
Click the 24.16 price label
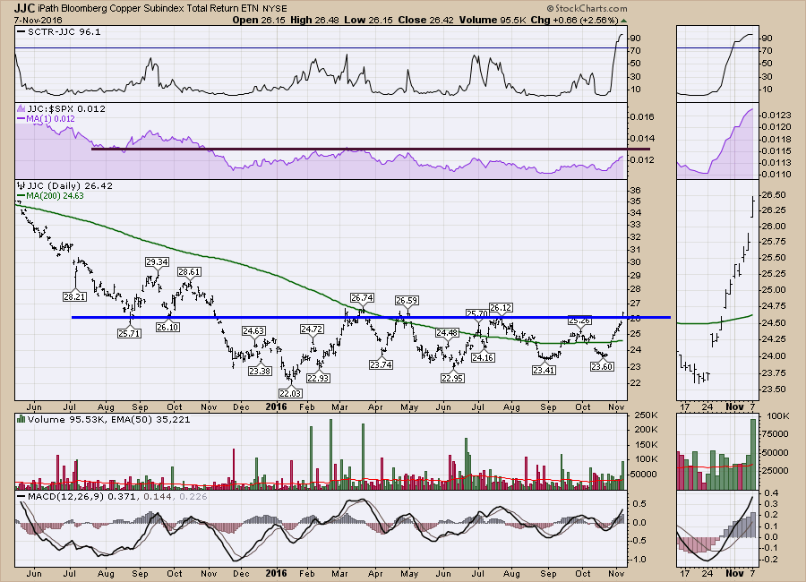point(483,357)
